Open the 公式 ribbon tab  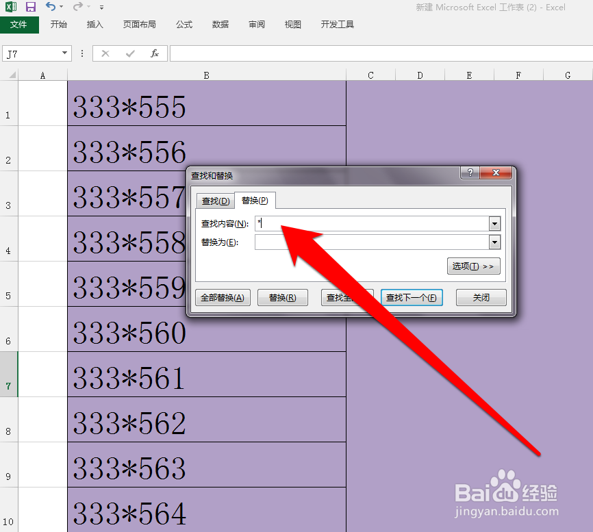coord(184,25)
